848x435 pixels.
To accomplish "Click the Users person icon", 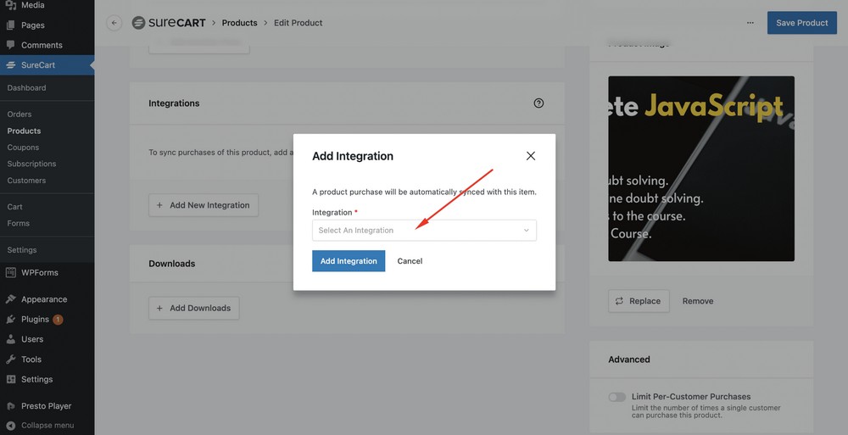I will click(x=11, y=339).
